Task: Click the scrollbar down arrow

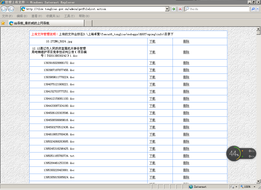Action: 258,181
